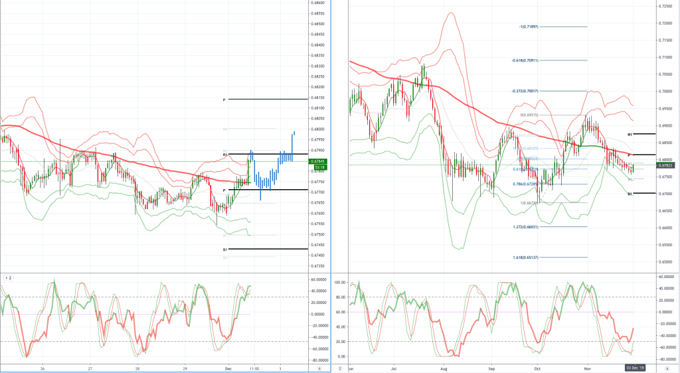680x373 pixels.
Task: Click the 1.272(0.66031) Fibonacci level
Action: coord(525,227)
